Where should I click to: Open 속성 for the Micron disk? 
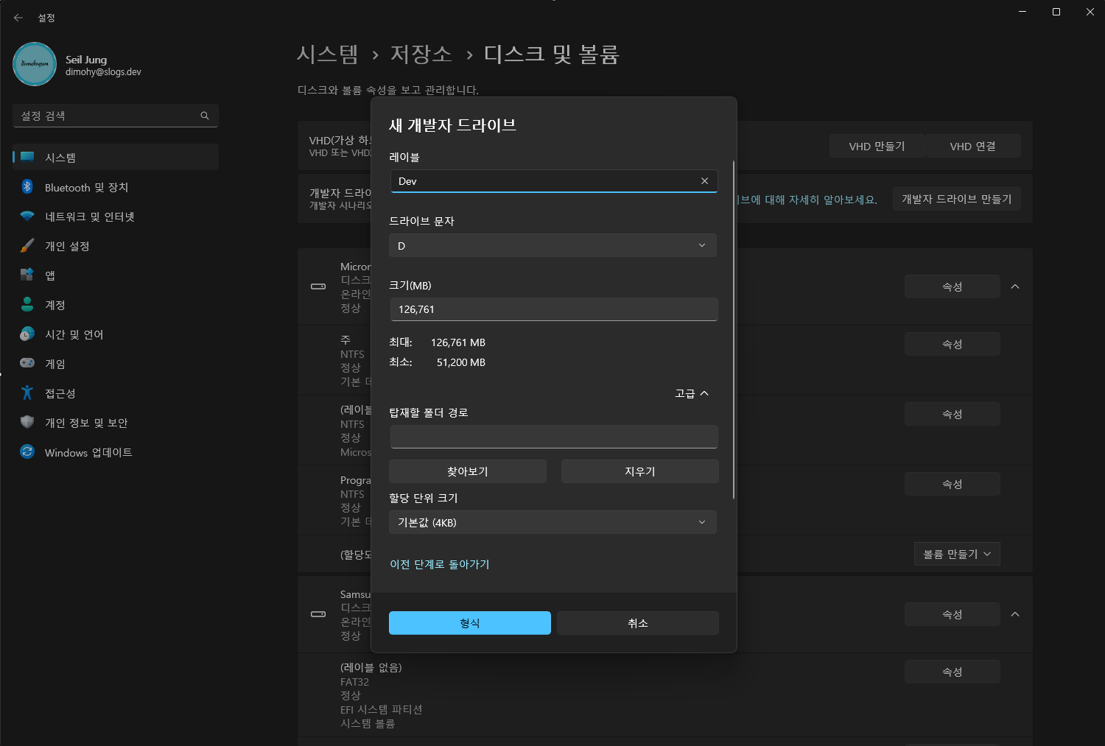[953, 286]
